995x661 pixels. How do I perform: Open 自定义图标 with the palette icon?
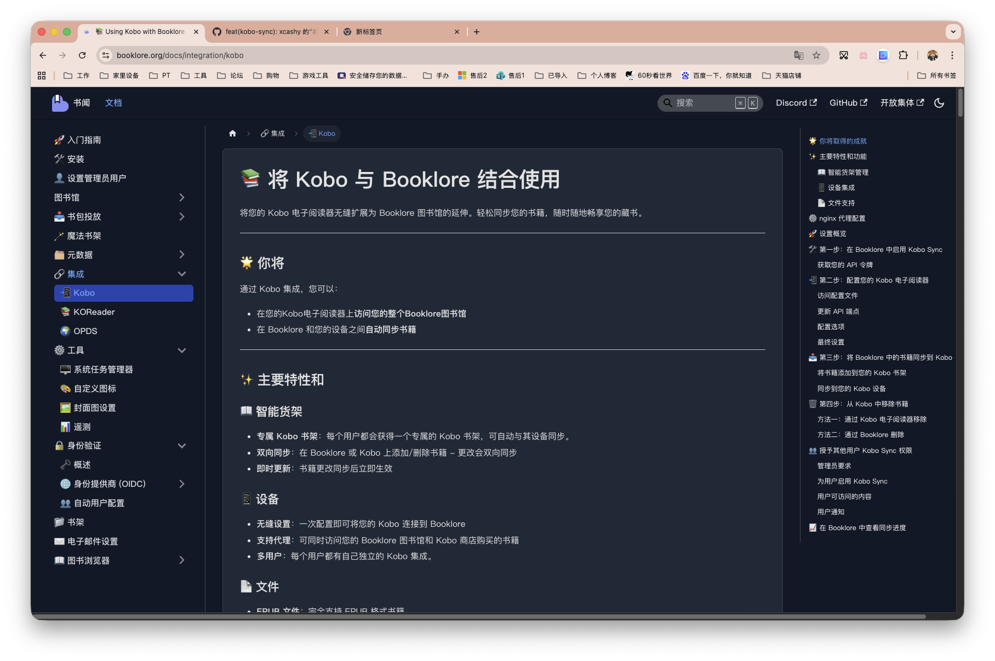pyautogui.click(x=95, y=388)
